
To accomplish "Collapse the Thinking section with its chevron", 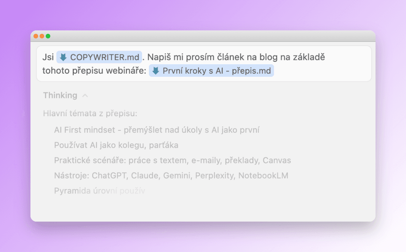I will pyautogui.click(x=85, y=95).
